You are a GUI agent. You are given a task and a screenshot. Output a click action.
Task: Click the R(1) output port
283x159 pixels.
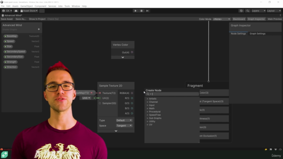[132, 98]
